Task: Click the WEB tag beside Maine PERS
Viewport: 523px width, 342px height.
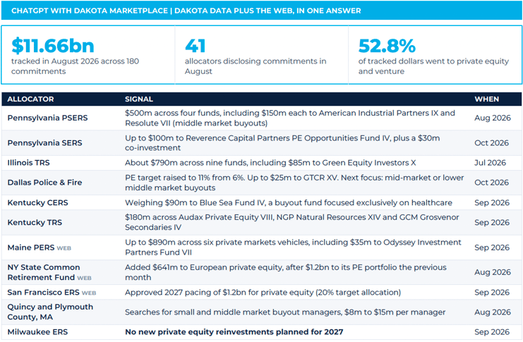Action: (x=64, y=248)
